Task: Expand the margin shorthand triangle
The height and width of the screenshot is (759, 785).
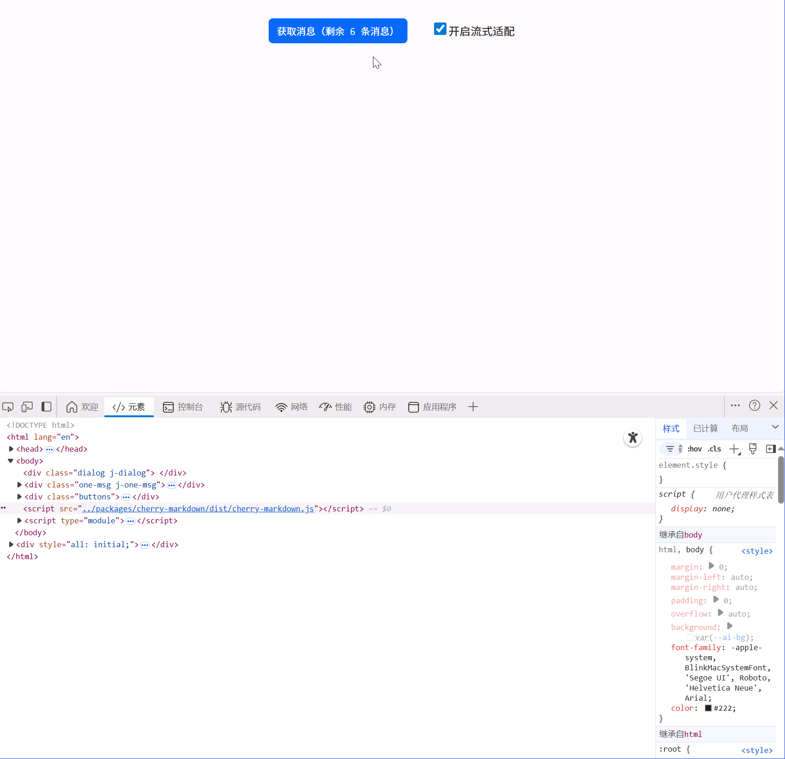Action: click(711, 566)
